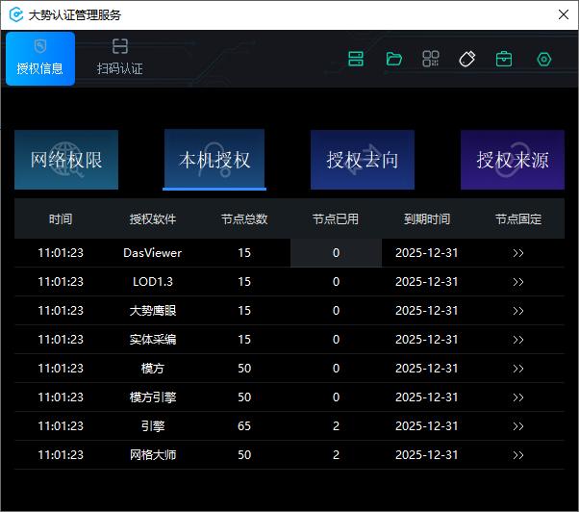Select the 引擎 software name cell
The image size is (579, 512).
pyautogui.click(x=153, y=426)
